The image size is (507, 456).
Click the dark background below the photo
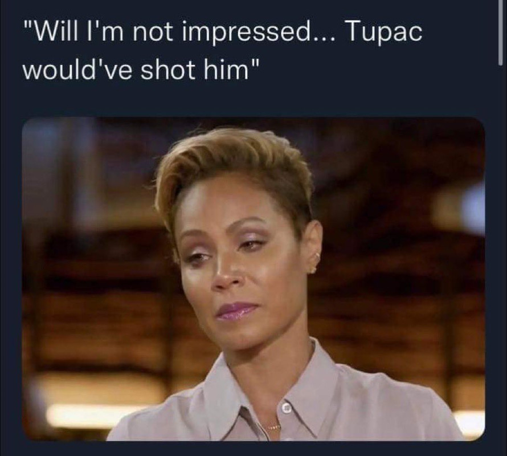[x=253, y=449]
